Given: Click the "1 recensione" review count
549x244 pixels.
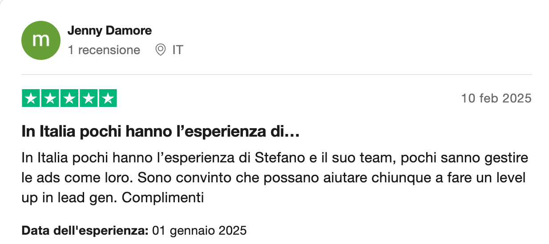Looking at the screenshot, I should (x=104, y=50).
